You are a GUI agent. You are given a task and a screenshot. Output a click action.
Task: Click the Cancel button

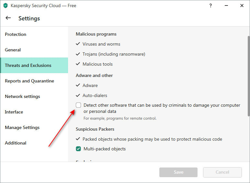coord(222,172)
